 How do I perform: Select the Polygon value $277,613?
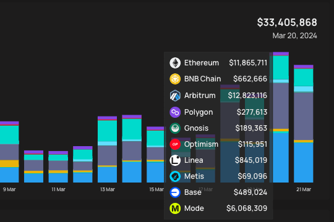click(x=252, y=112)
